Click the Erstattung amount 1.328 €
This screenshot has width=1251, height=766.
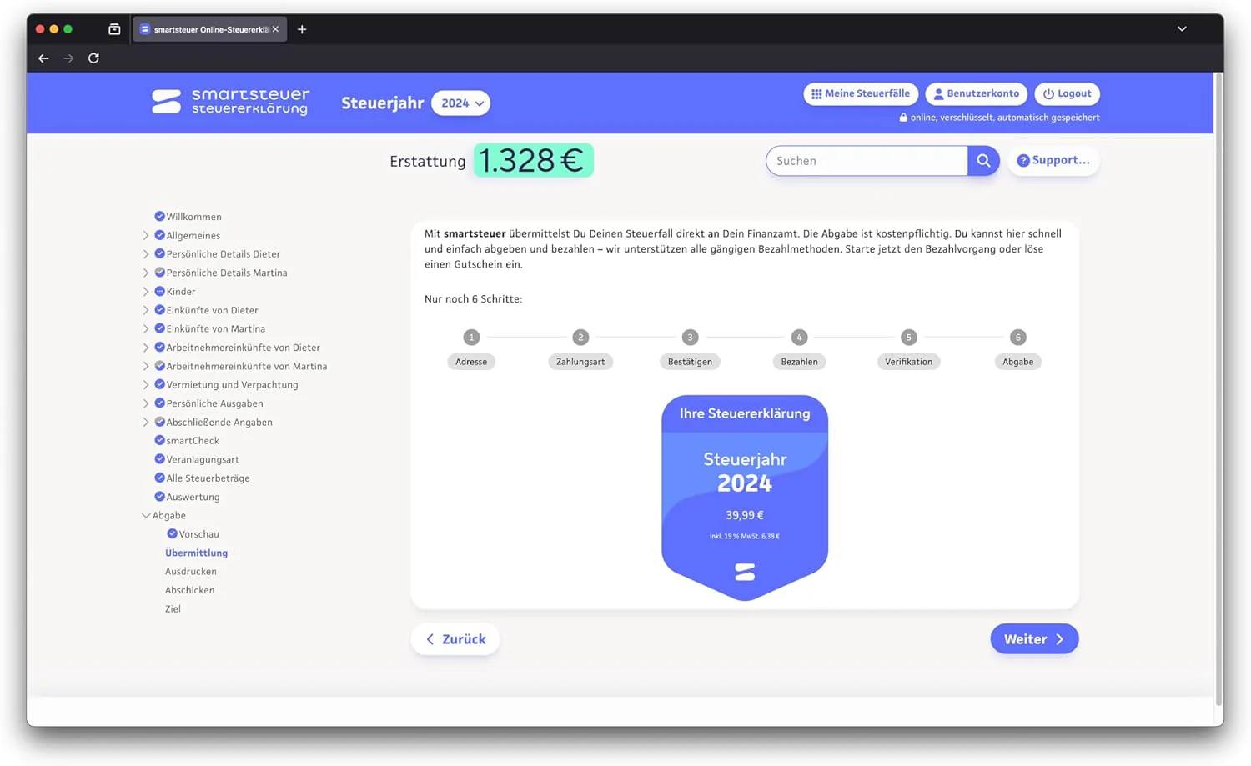point(533,160)
